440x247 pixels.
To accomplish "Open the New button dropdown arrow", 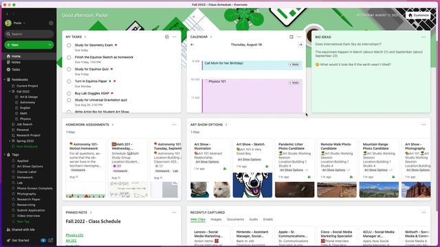I will (x=50, y=45).
